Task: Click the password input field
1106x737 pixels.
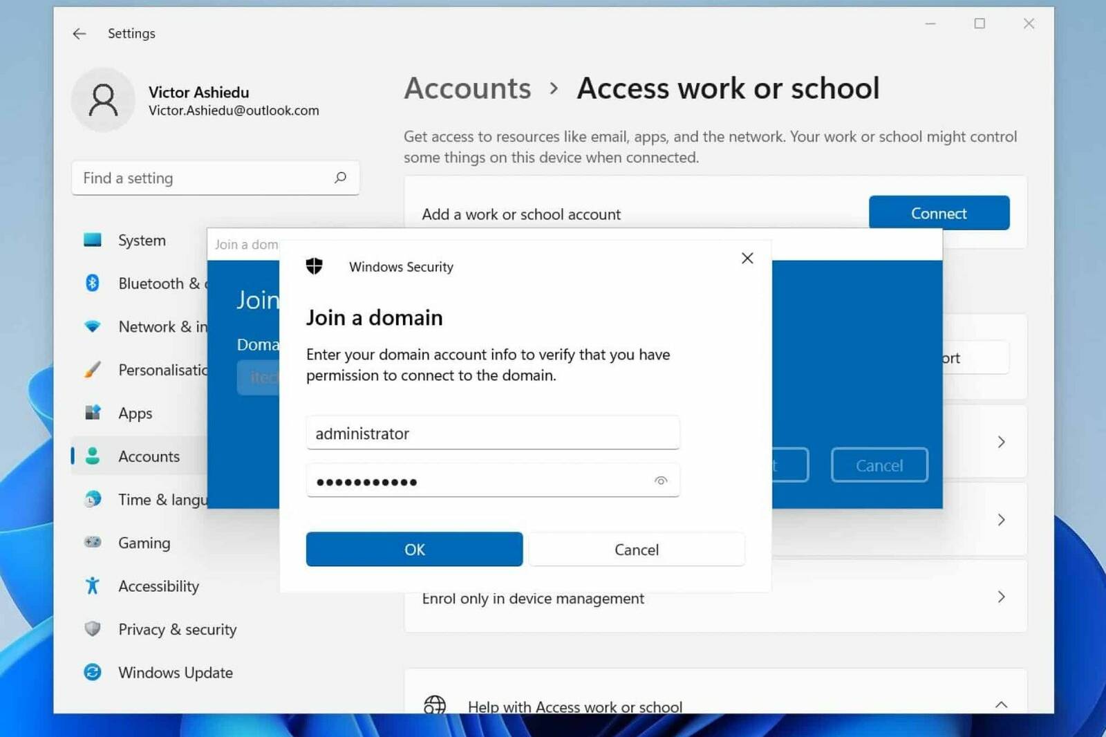Action: 493,481
